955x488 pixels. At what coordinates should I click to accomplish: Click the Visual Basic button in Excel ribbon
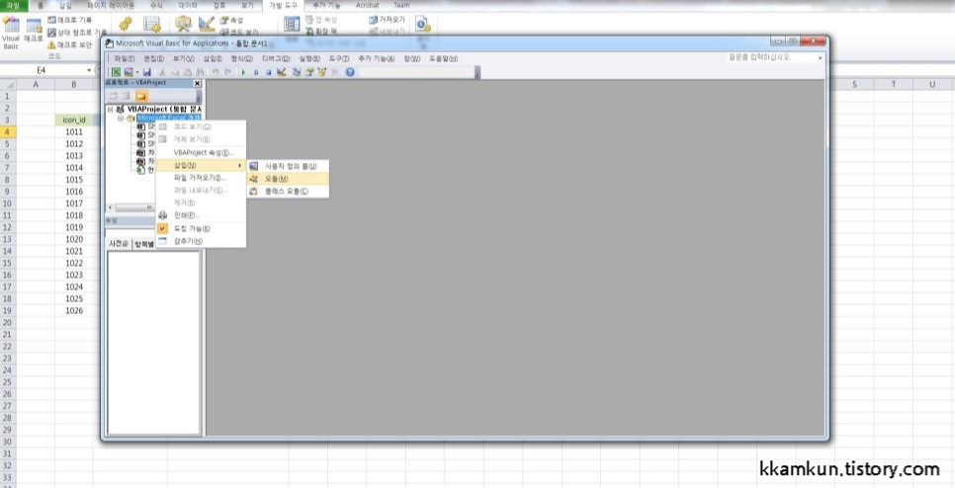[11, 33]
